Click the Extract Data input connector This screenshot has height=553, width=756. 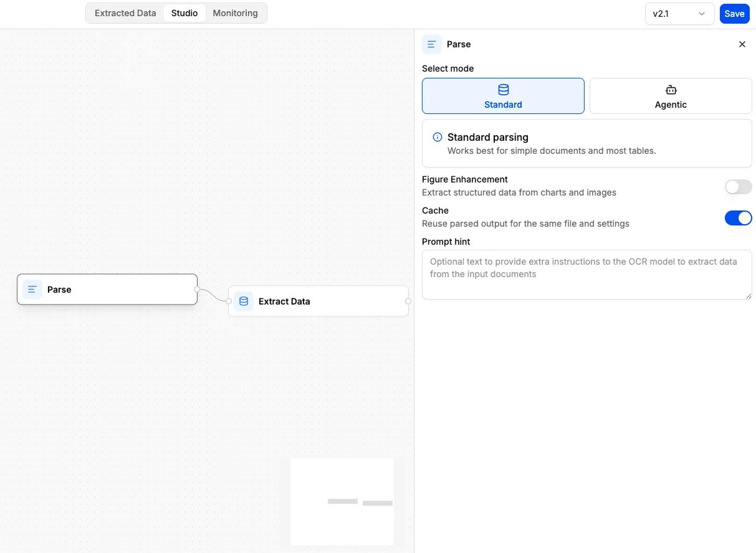[229, 301]
